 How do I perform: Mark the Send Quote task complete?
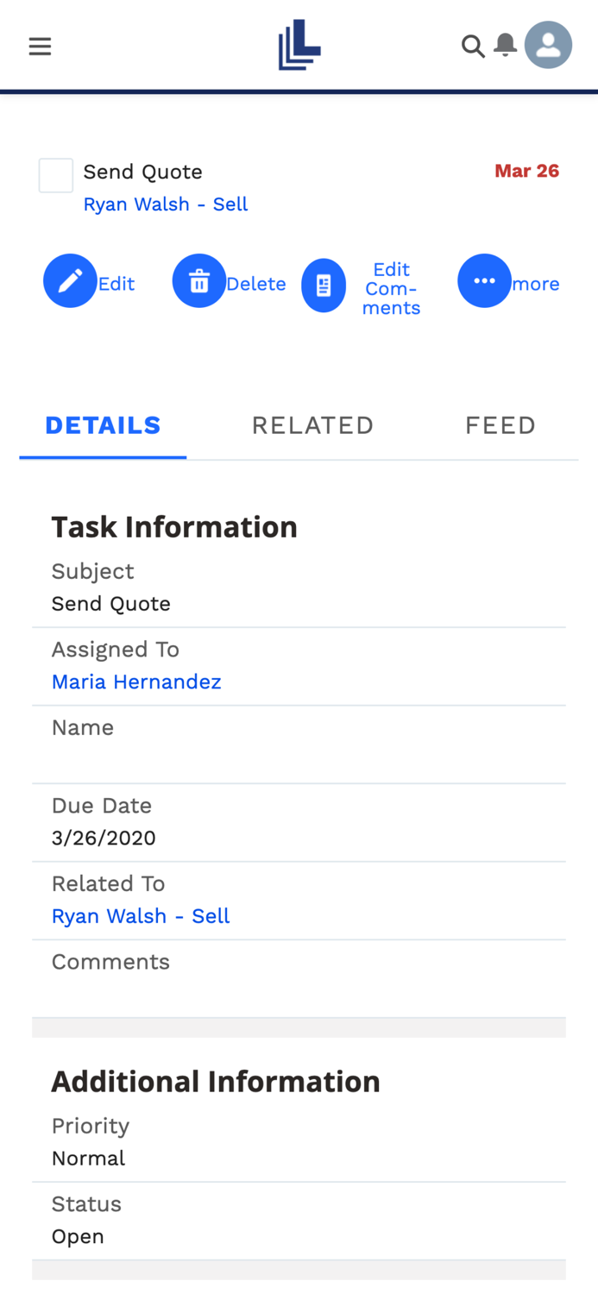[56, 175]
